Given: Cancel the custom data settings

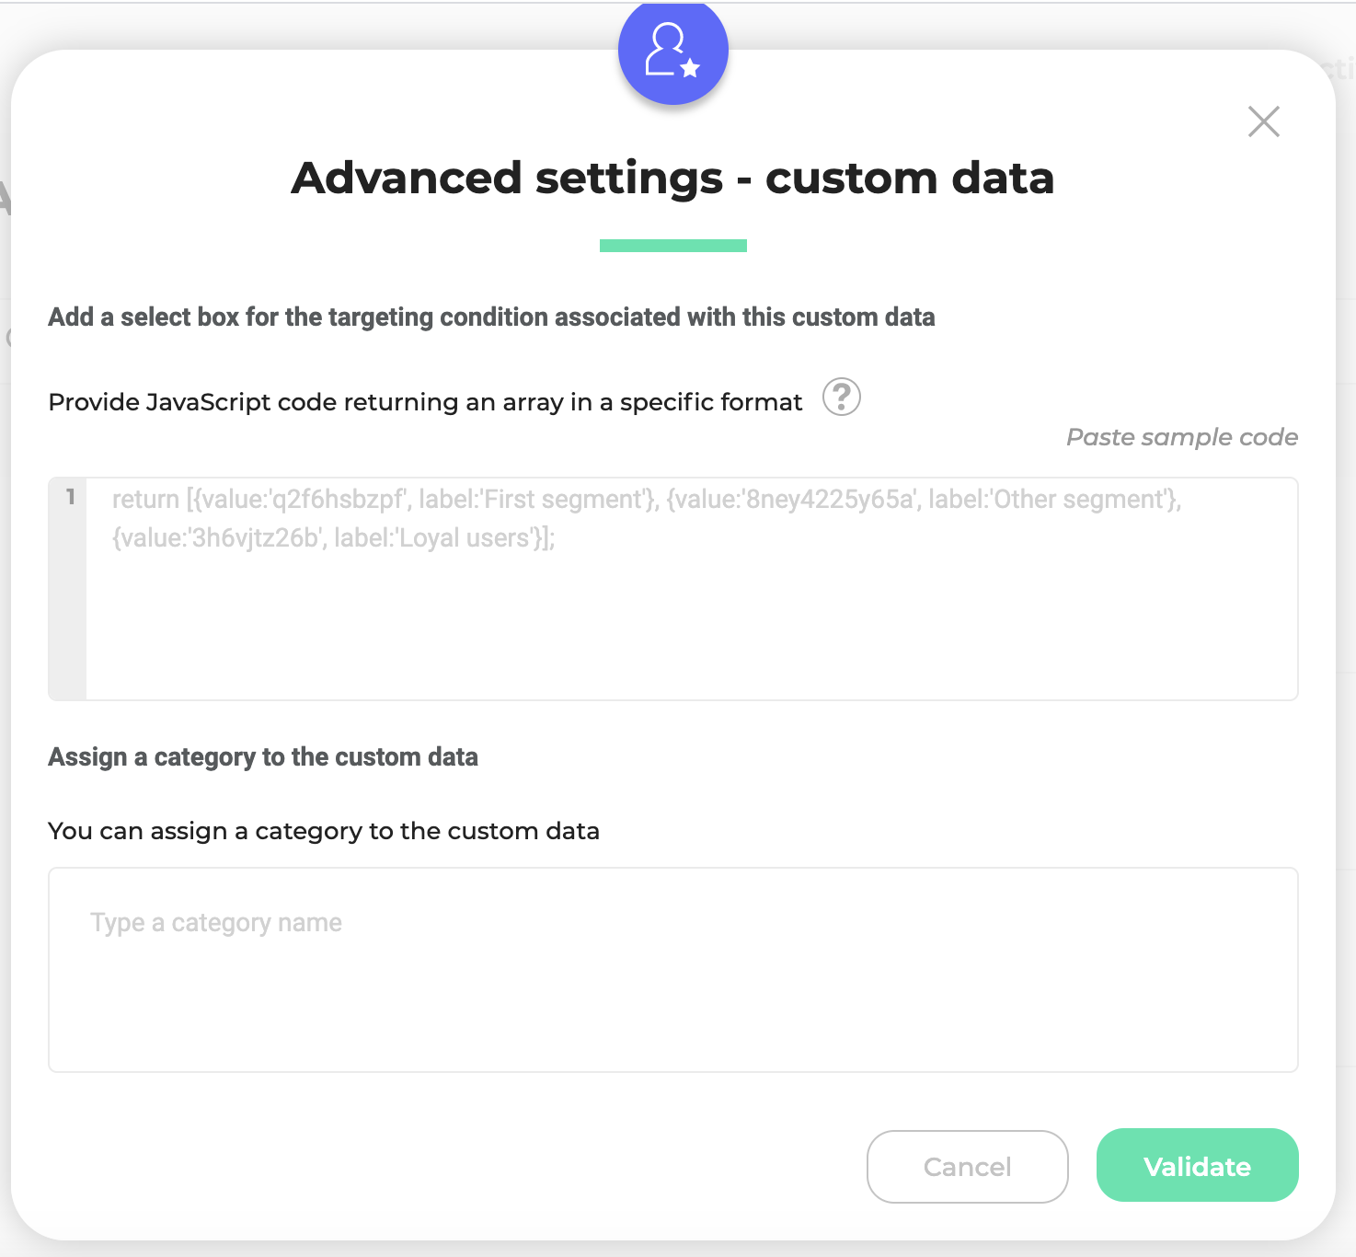Looking at the screenshot, I should [x=968, y=1167].
